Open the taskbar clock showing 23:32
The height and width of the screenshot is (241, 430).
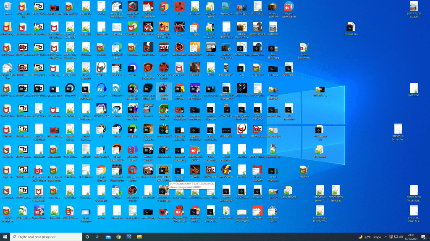point(411,237)
